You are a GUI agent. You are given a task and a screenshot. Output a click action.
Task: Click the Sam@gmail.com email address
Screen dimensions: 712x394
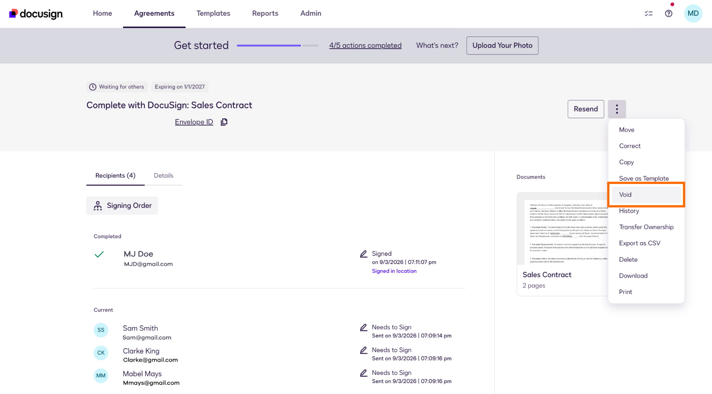click(x=147, y=337)
